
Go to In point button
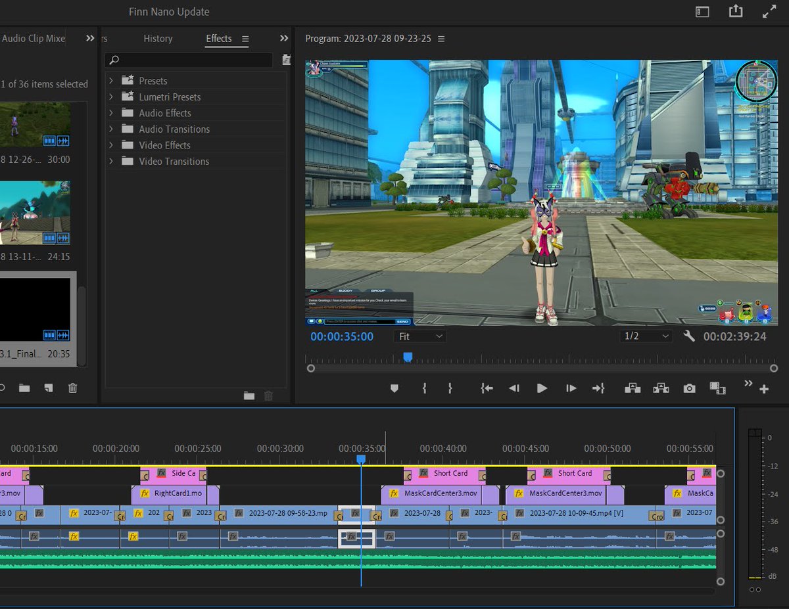click(487, 388)
